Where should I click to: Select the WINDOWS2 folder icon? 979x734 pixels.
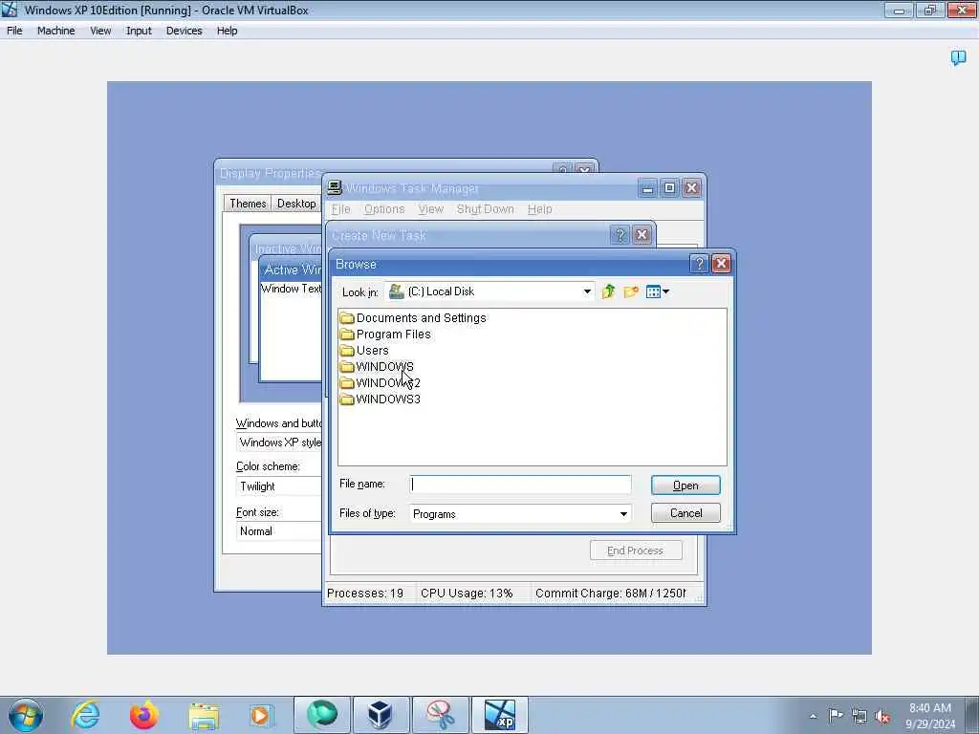click(x=347, y=383)
